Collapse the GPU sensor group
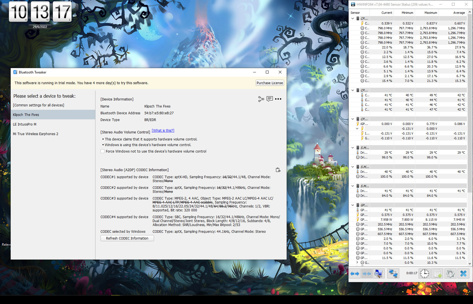 tap(353, 205)
